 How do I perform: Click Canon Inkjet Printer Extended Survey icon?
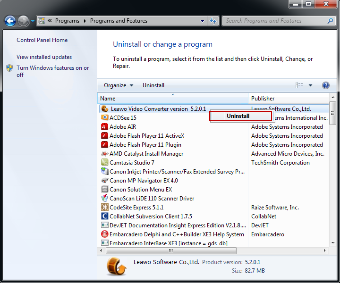click(x=104, y=171)
